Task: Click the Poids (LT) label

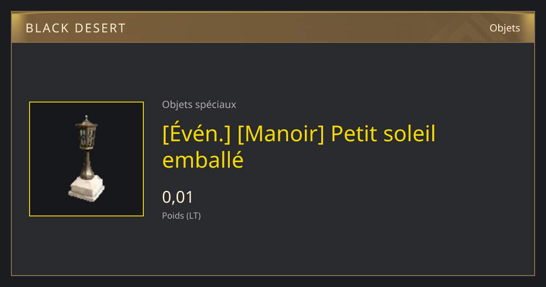Action: click(x=181, y=215)
